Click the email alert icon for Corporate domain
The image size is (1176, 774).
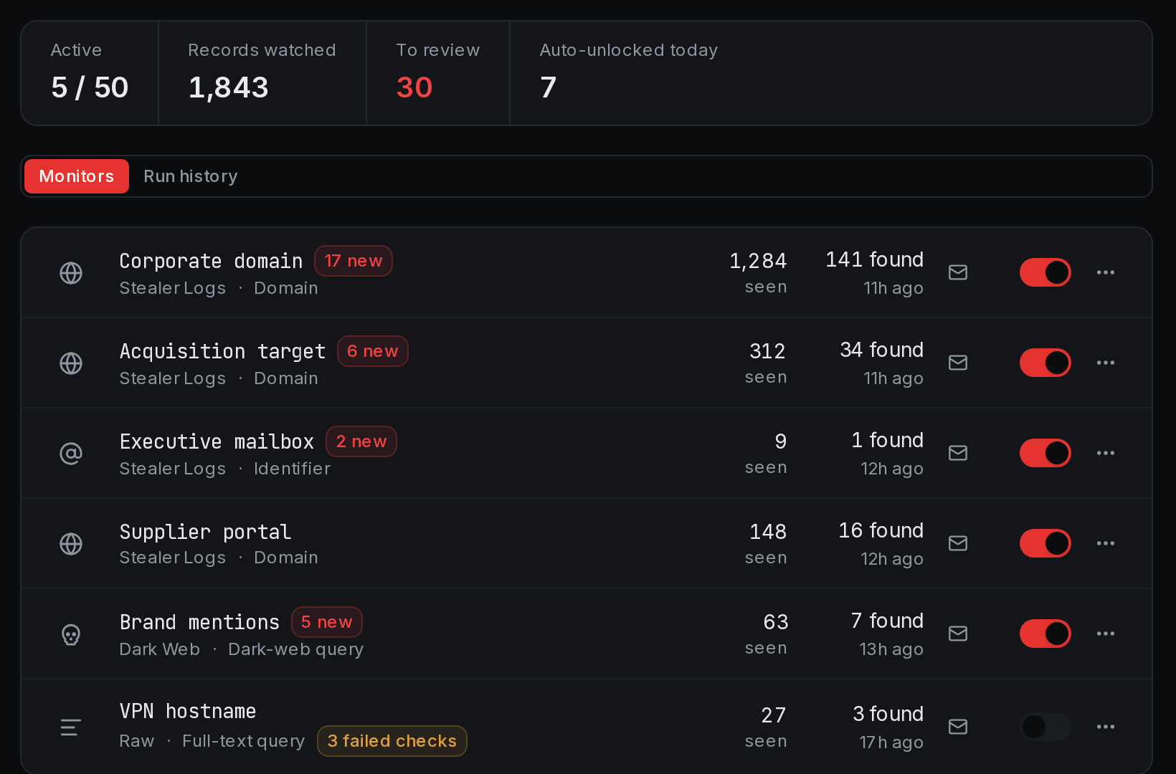(958, 272)
